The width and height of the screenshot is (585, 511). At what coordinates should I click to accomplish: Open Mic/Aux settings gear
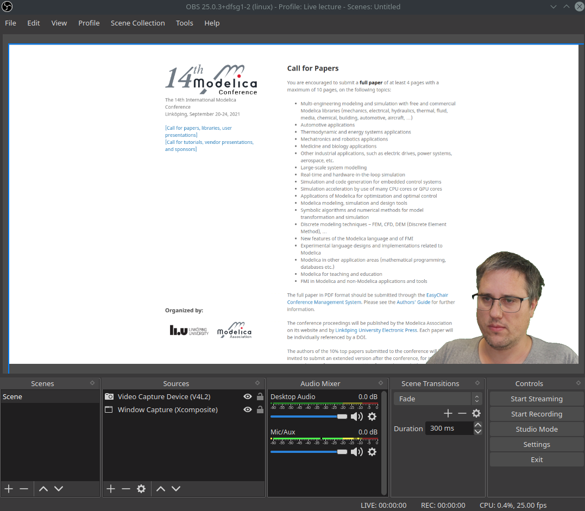(372, 452)
